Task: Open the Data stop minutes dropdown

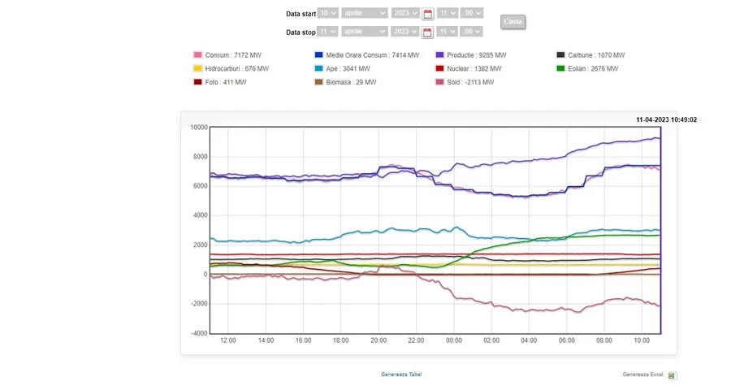Action: pyautogui.click(x=472, y=32)
